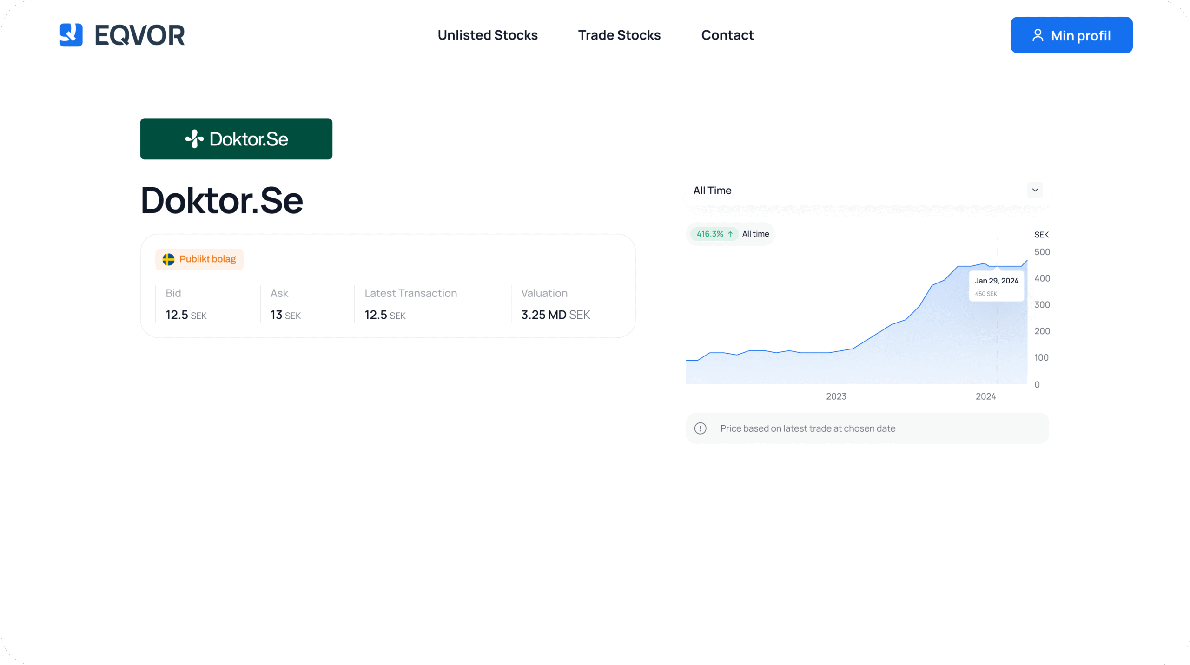Image resolution: width=1190 pixels, height=665 pixels.
Task: Click the Ask label
Action: click(279, 293)
